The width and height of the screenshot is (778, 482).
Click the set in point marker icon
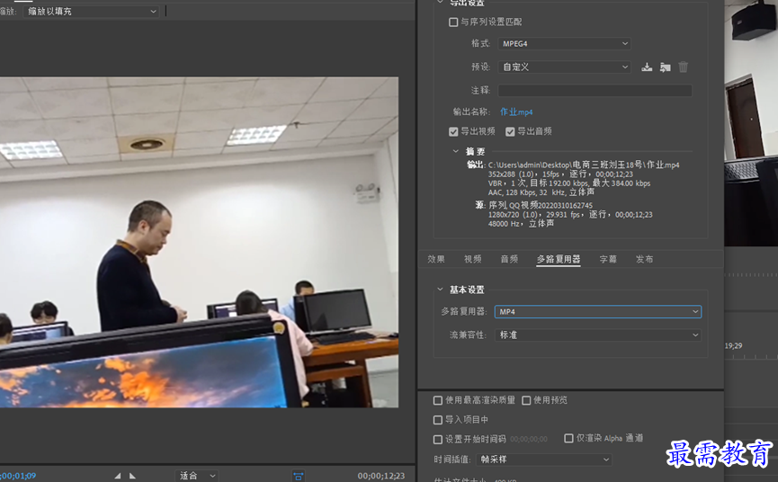[117, 476]
